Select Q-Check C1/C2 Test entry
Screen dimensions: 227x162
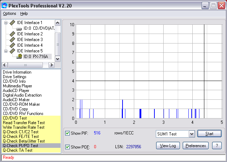tap(31, 132)
